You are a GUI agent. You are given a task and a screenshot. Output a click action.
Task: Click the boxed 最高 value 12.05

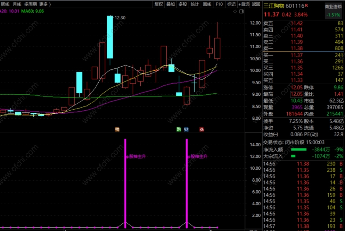pyautogui.click(x=297, y=94)
